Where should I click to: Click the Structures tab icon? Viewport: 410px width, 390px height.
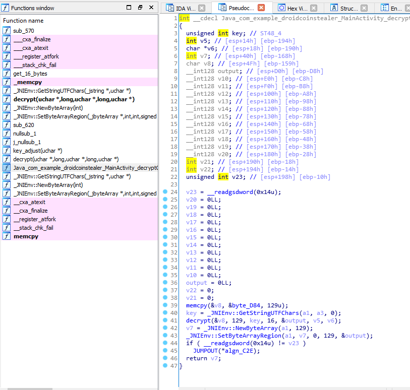(334, 8)
